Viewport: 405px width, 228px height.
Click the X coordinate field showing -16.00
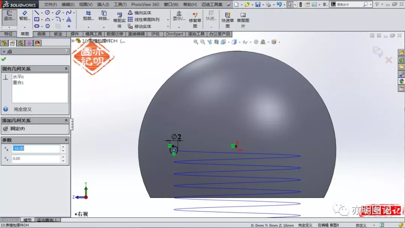click(36, 148)
